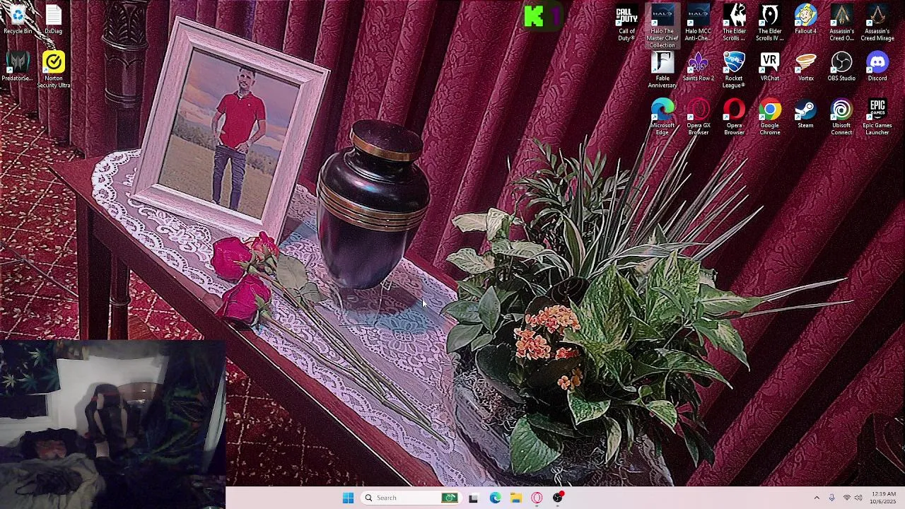Click the taskbar Search box

(411, 498)
